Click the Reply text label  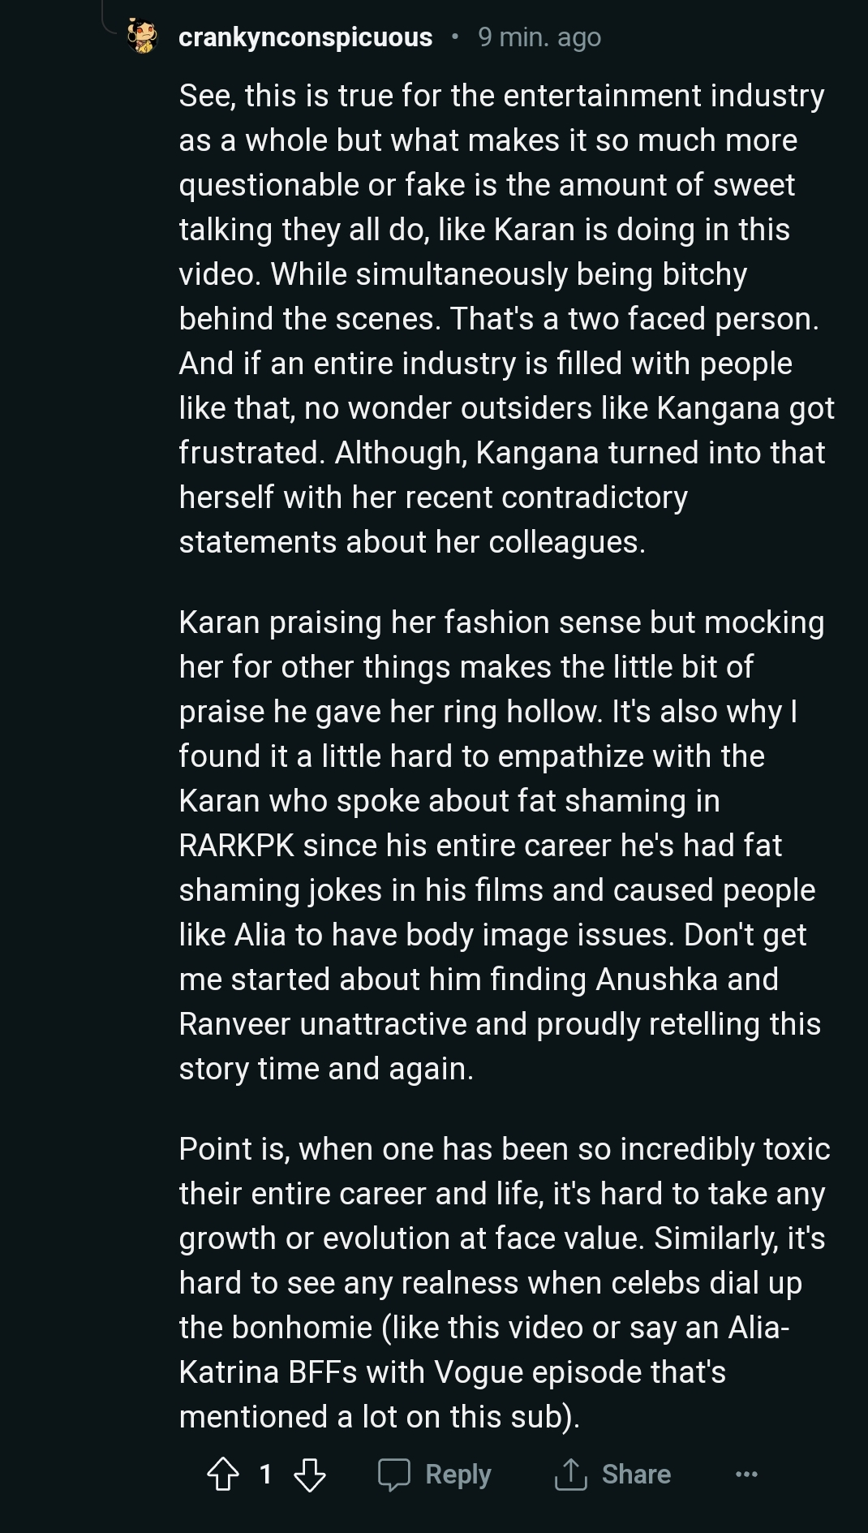click(458, 1474)
